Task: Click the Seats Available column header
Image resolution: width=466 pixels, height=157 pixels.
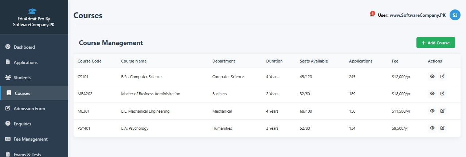Action: pos(314,61)
